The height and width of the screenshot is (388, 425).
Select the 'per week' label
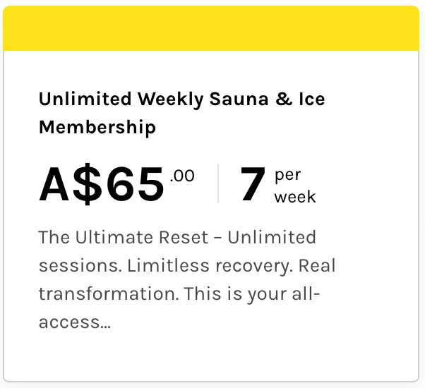pyautogui.click(x=295, y=186)
